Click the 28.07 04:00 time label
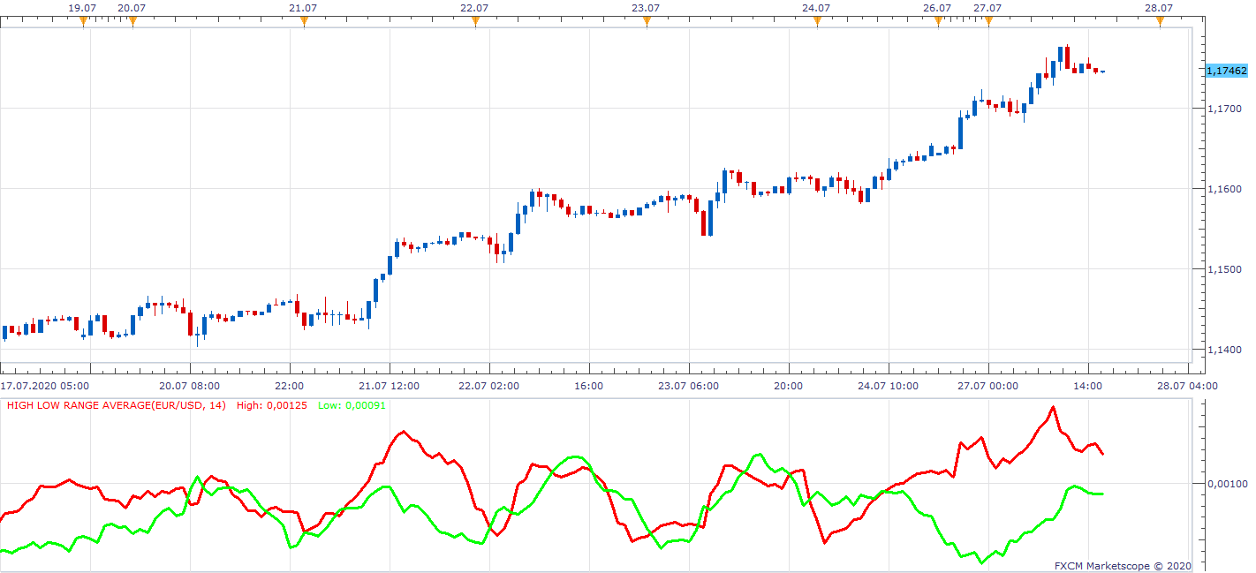 point(1187,386)
